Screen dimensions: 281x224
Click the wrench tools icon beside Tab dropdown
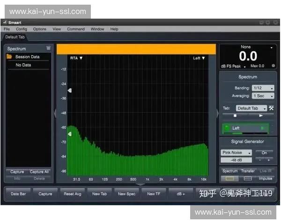(x=271, y=108)
